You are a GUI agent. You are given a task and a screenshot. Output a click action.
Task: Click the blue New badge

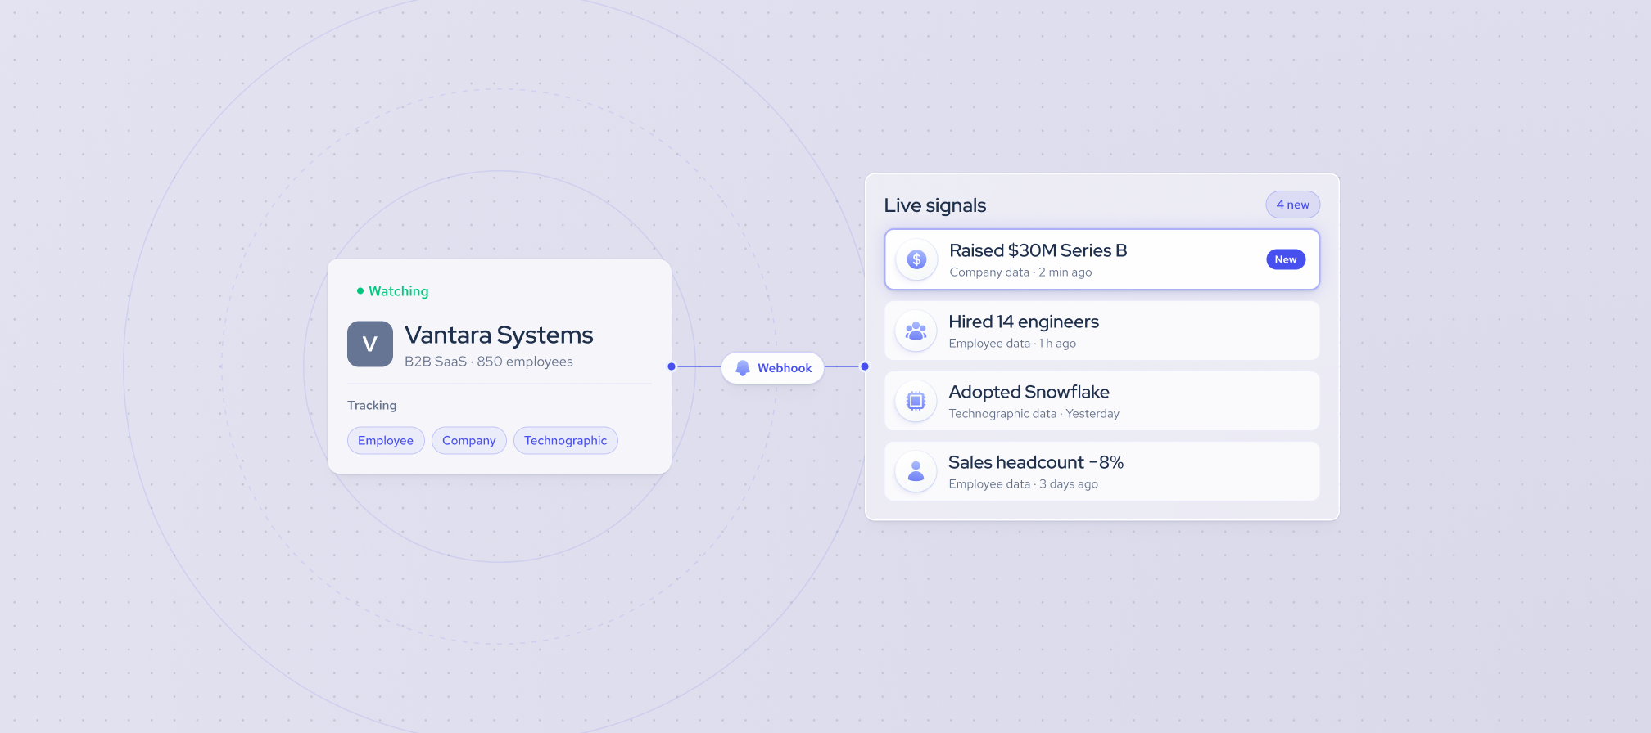click(1286, 259)
